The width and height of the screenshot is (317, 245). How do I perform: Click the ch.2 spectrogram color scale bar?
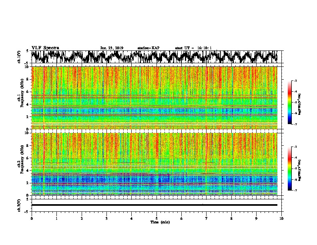click(289, 169)
